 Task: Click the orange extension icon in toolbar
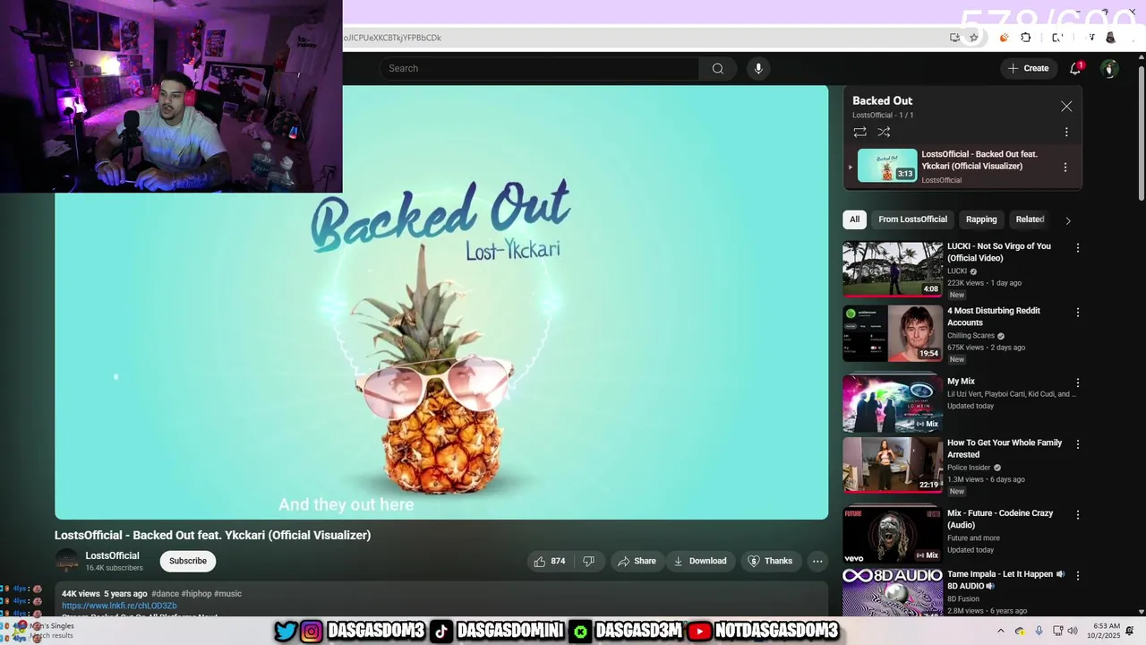coord(1004,38)
